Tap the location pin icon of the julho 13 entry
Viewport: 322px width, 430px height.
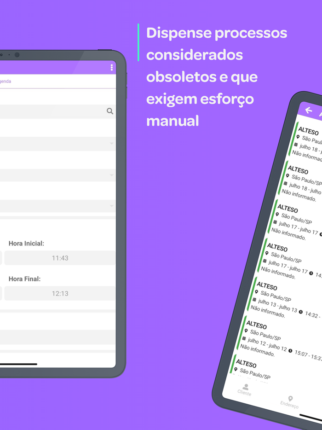[x=257, y=292]
